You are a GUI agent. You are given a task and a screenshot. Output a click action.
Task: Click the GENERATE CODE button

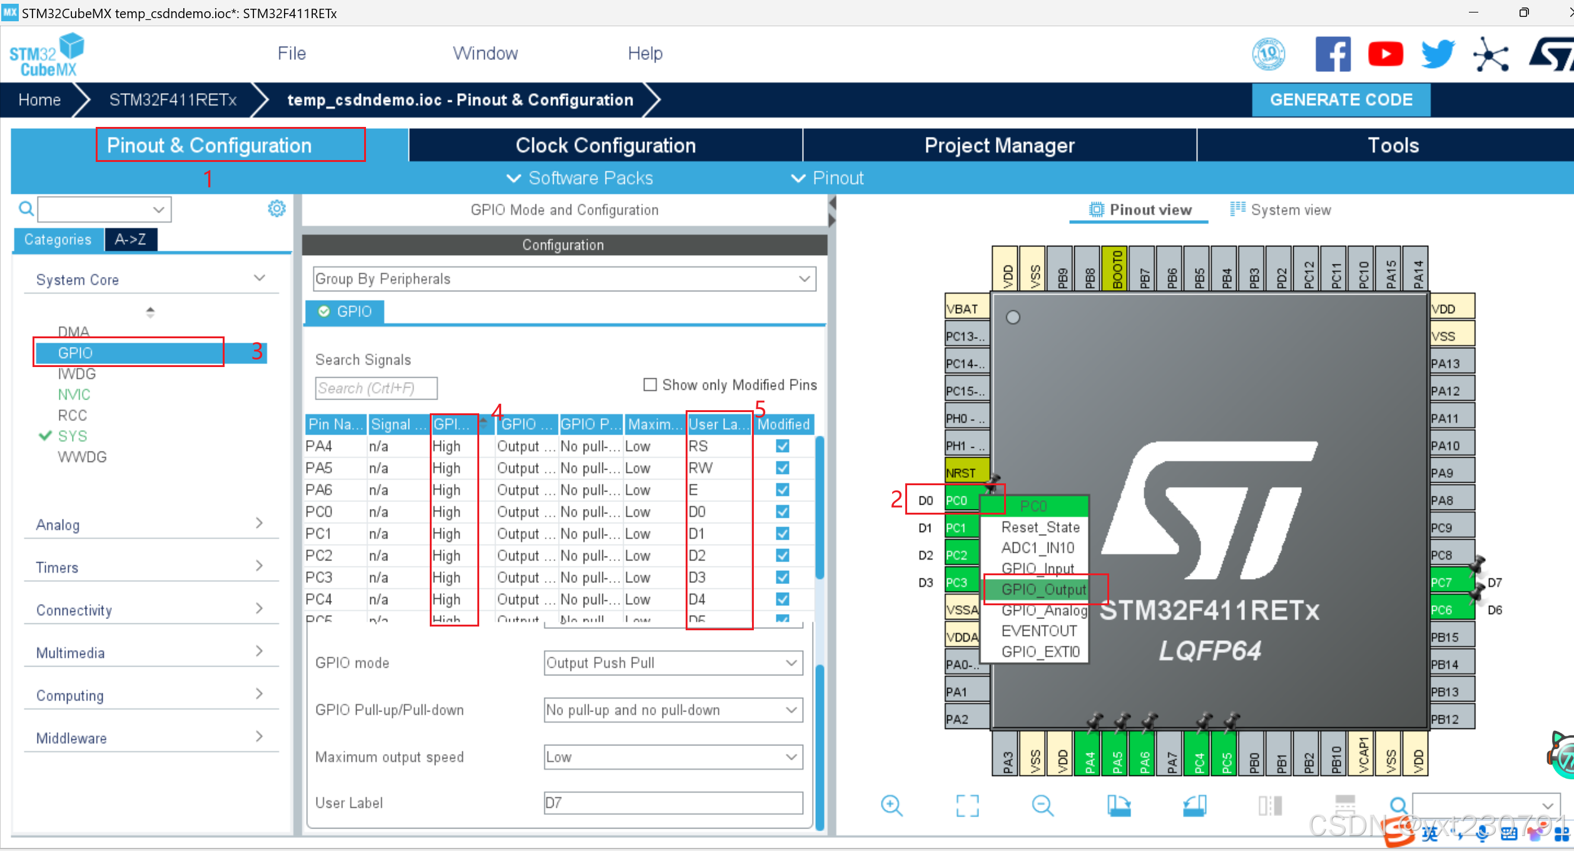[1341, 100]
